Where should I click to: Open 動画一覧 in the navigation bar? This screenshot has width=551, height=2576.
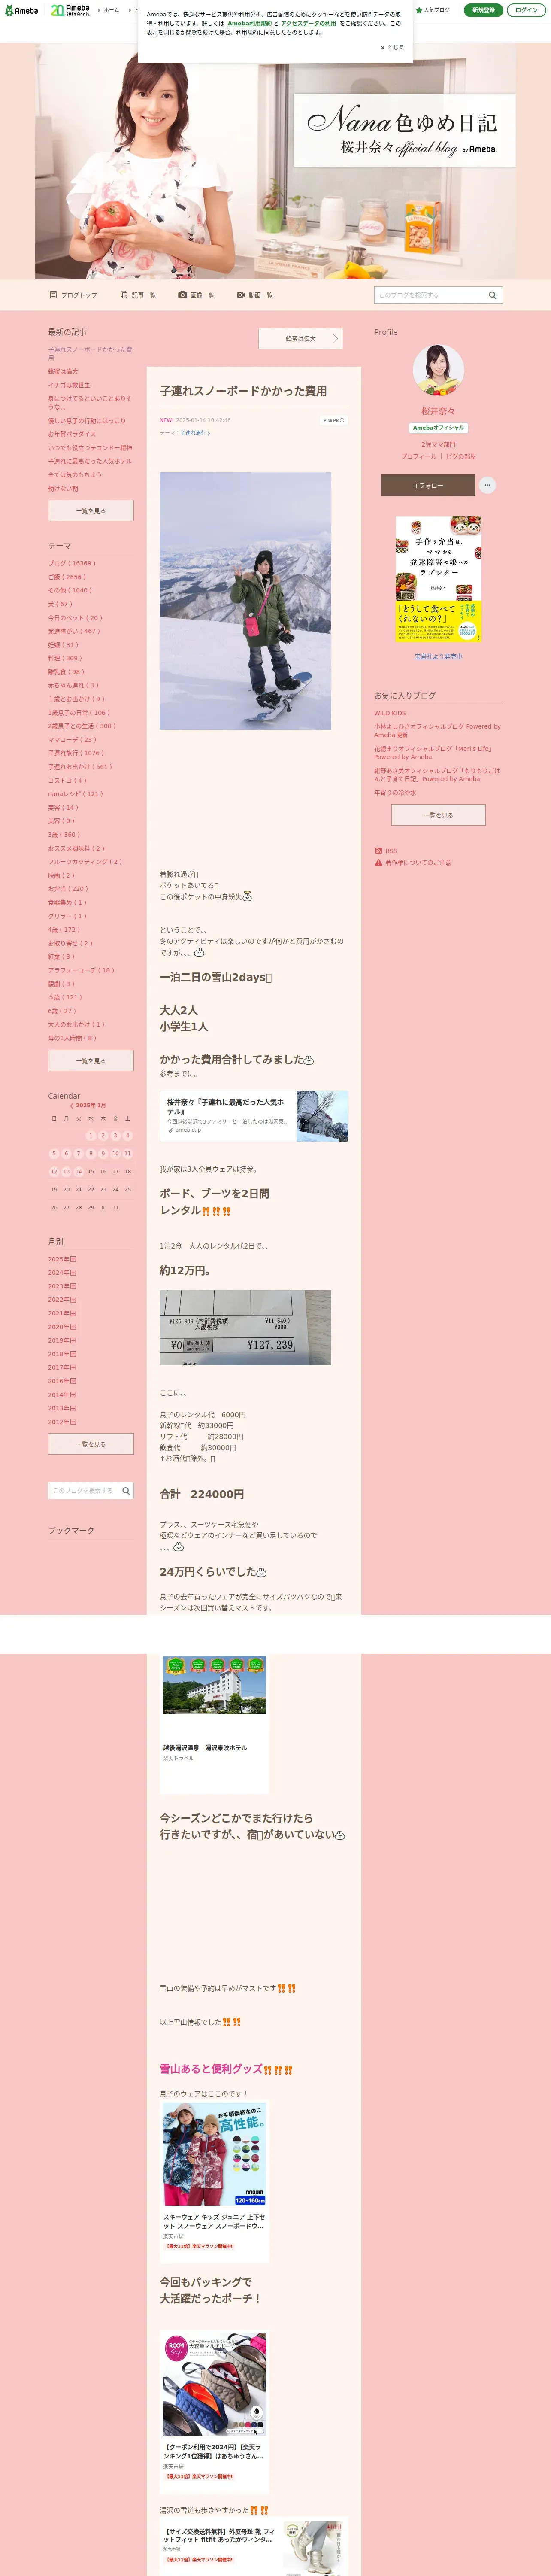[x=255, y=295]
